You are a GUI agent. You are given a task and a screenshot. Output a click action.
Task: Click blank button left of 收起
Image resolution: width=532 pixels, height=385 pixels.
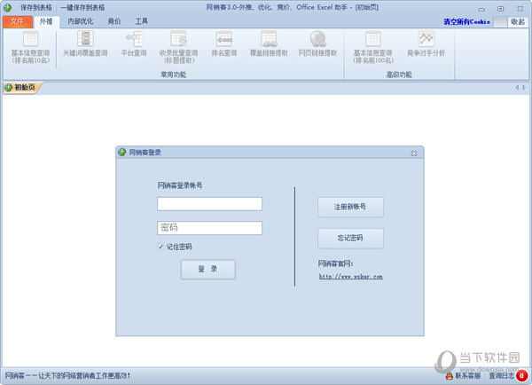[x=500, y=21]
